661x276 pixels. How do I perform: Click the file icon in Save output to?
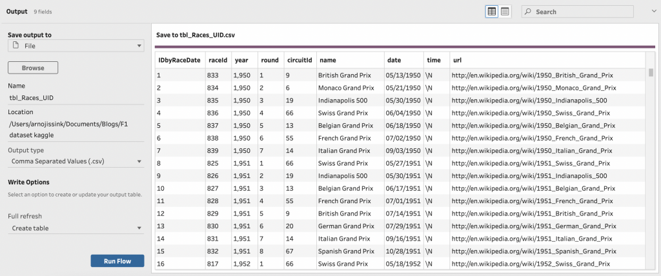(14, 46)
